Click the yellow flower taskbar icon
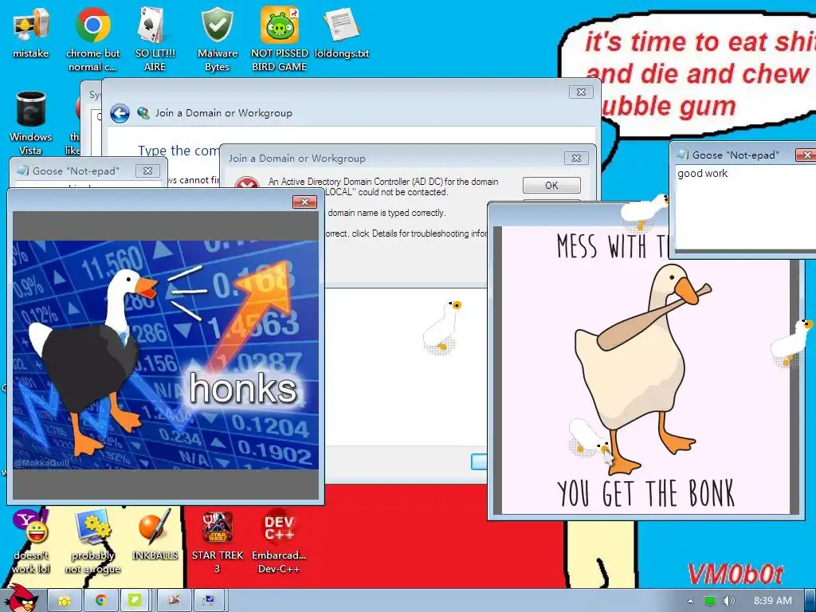The width and height of the screenshot is (816, 612). pyautogui.click(x=65, y=601)
